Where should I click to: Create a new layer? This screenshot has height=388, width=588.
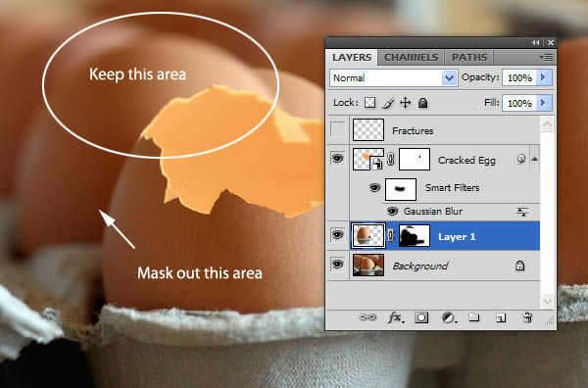[501, 318]
